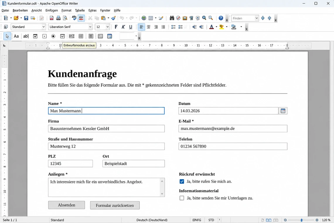This screenshot has width=334, height=223.
Task: Switch to book view layout
Action: click(x=276, y=220)
